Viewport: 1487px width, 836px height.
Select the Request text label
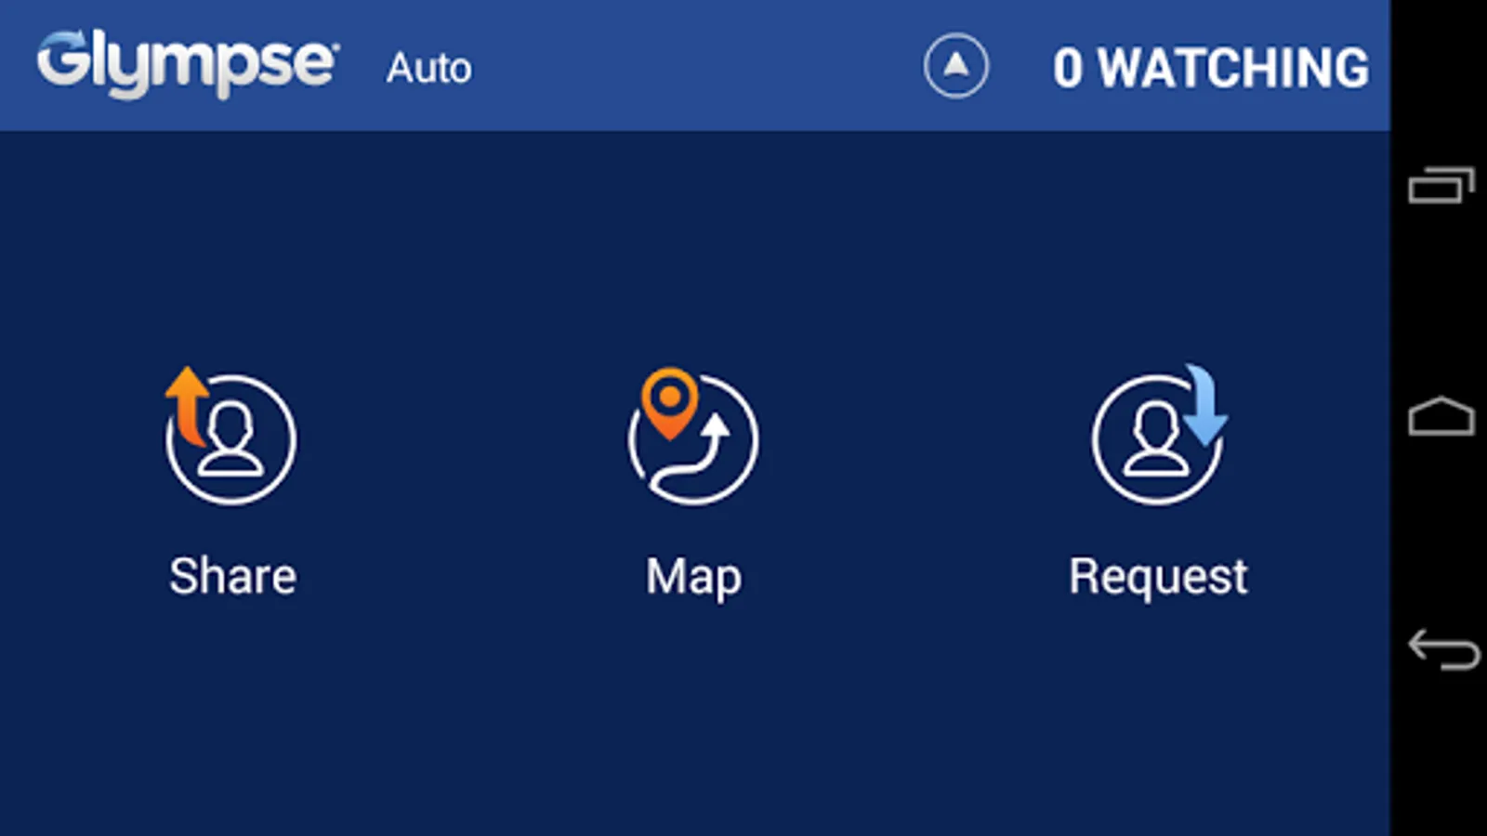pyautogui.click(x=1158, y=578)
